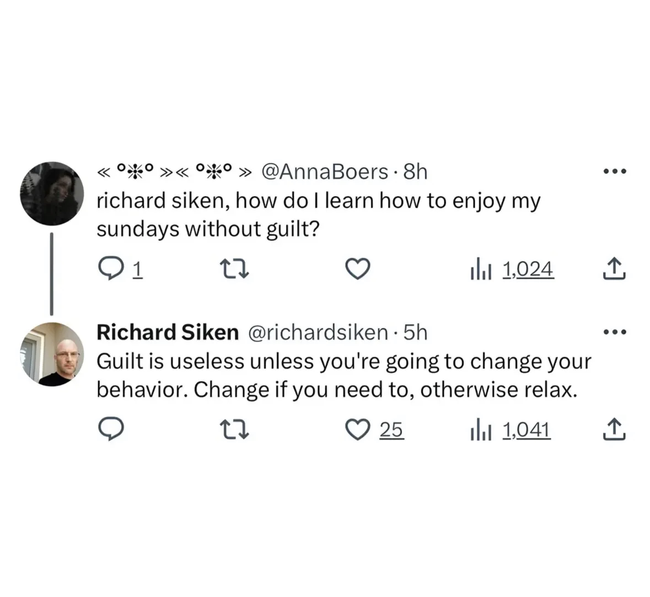650x597 pixels.
Task: Open the 5h timestamp link
Action: point(416,332)
